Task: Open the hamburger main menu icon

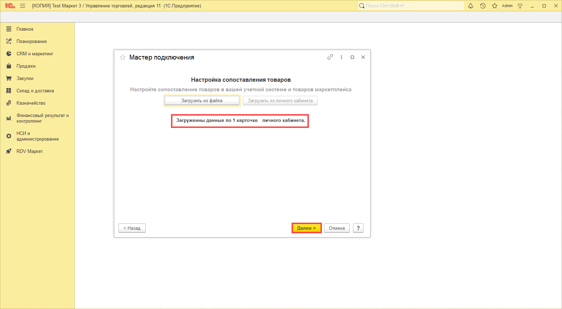Action: point(23,6)
